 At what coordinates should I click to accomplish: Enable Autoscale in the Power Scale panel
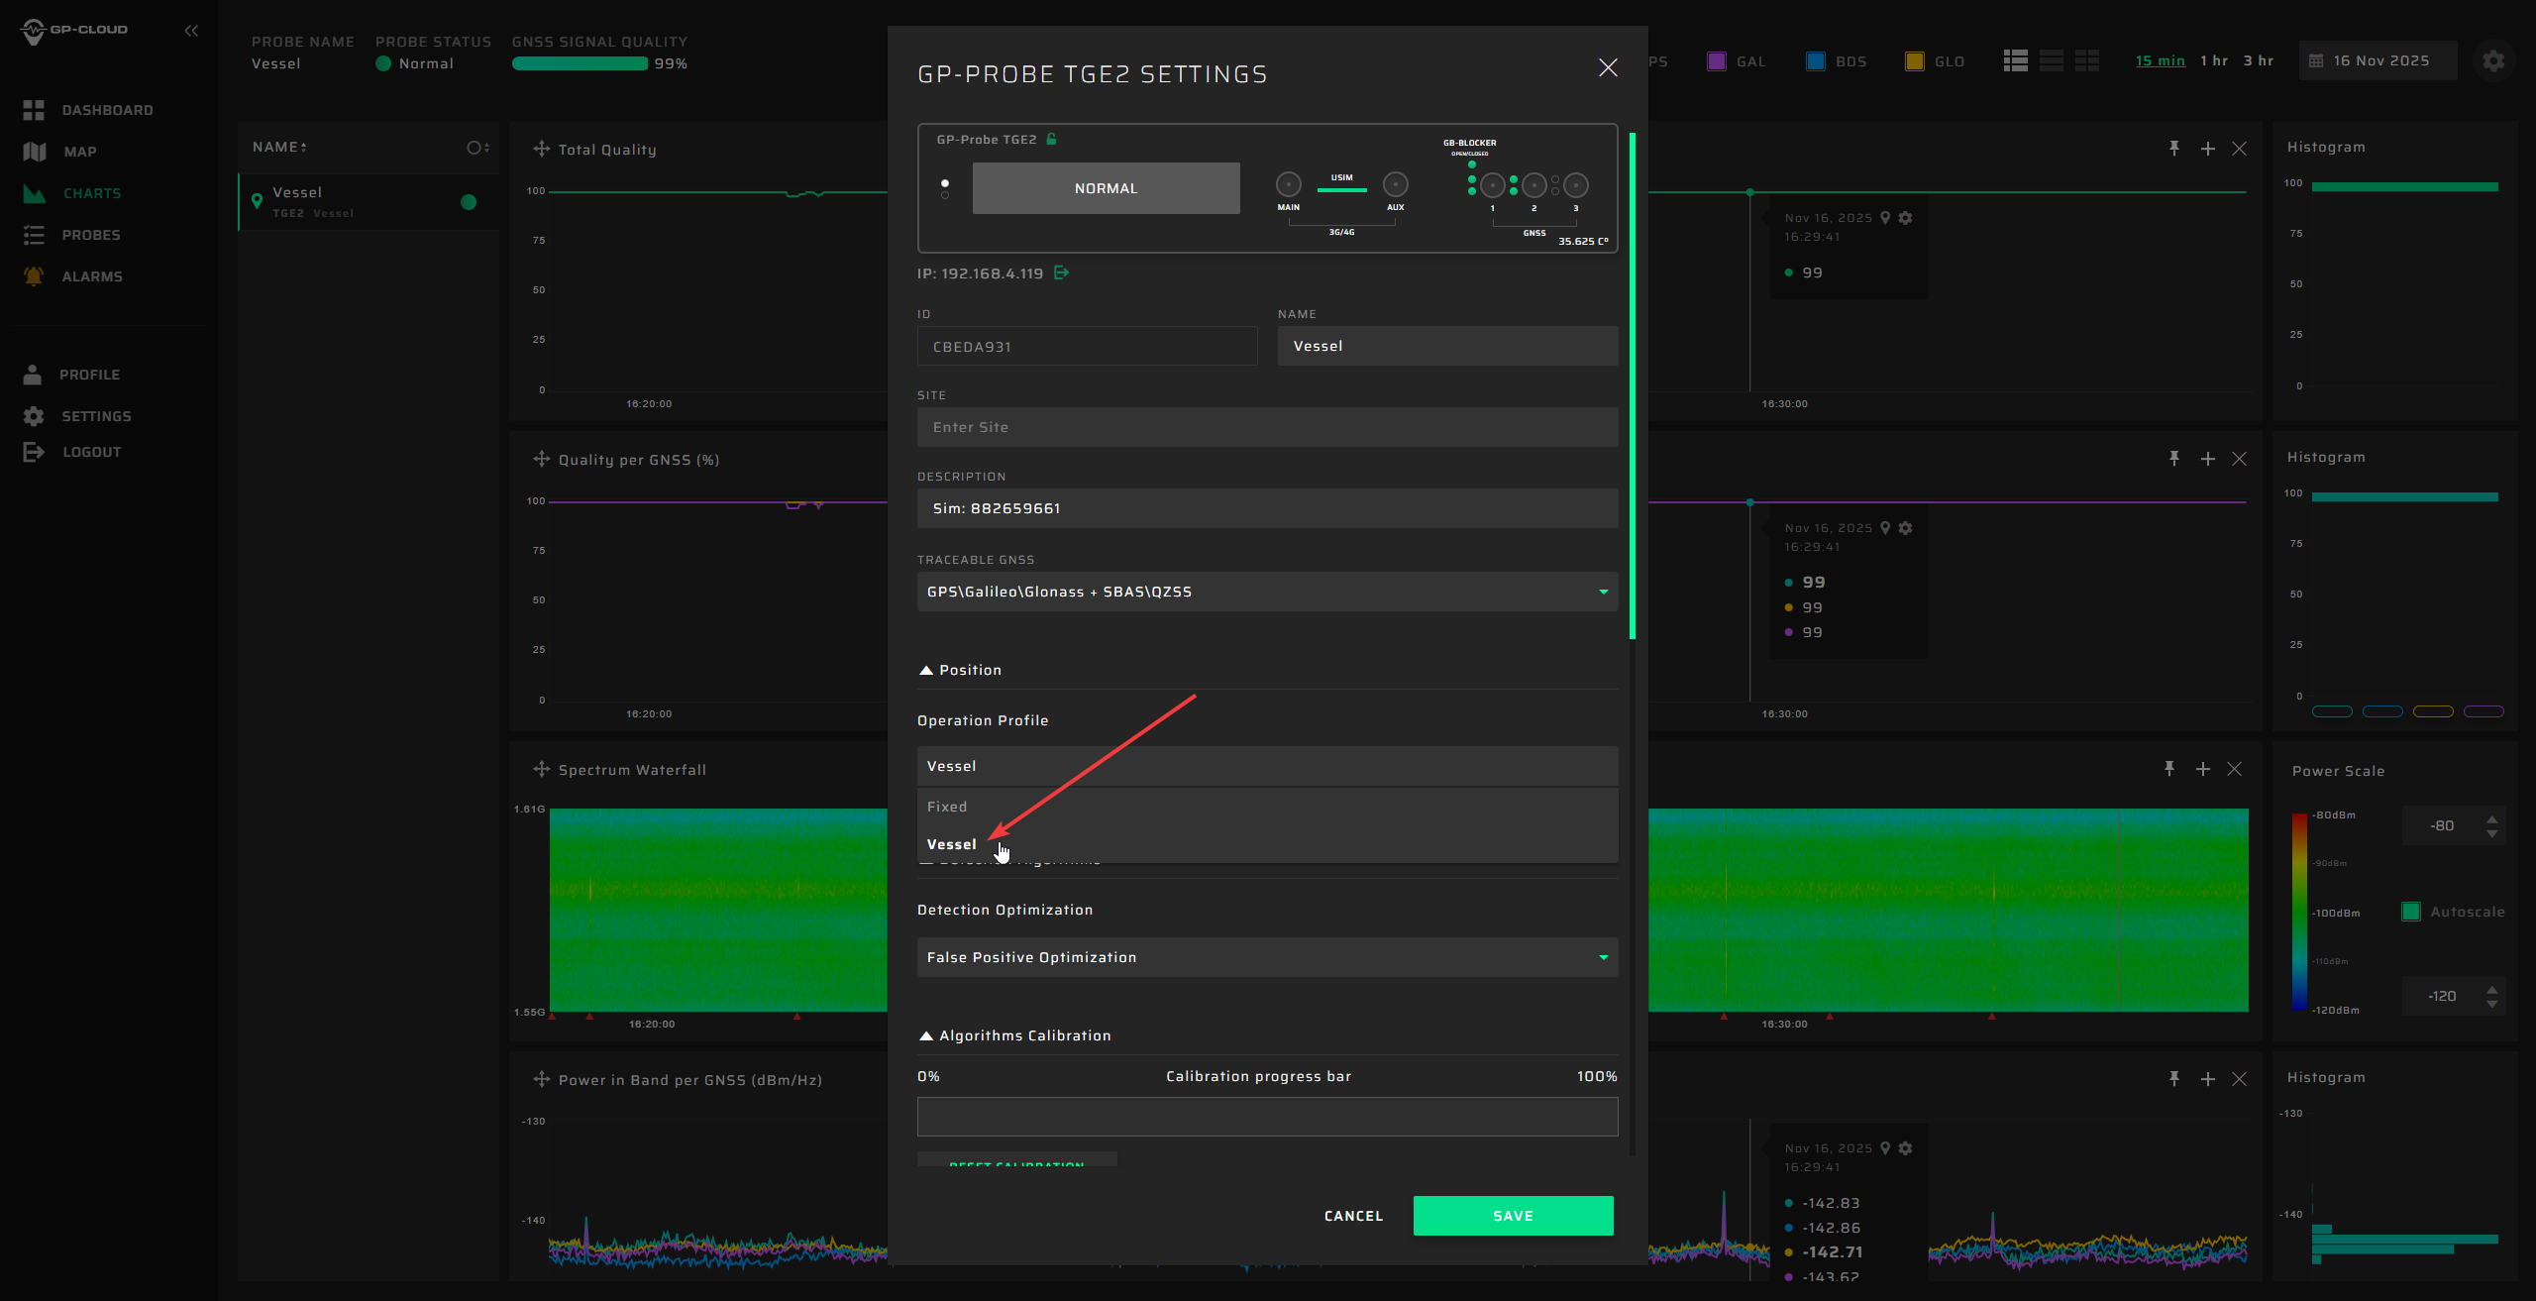pyautogui.click(x=2412, y=911)
